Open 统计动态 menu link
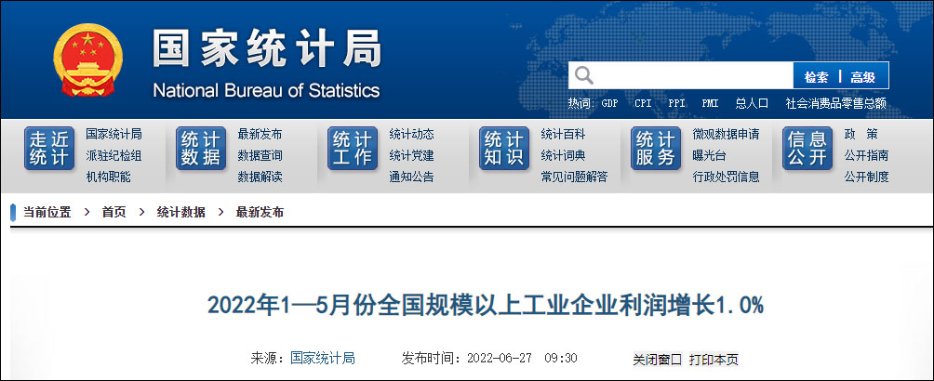 click(x=411, y=135)
